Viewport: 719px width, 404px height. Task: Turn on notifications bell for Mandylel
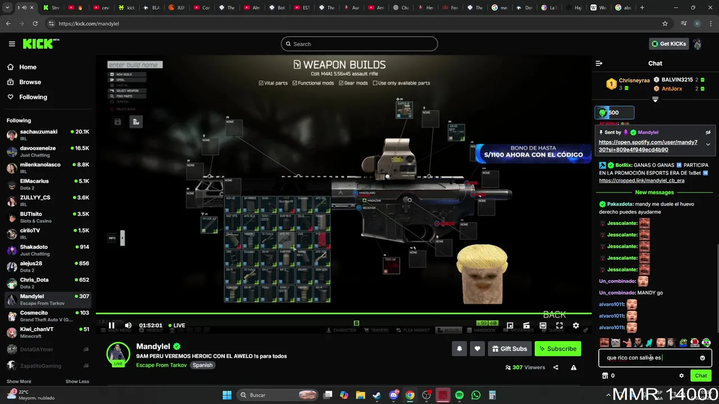click(x=459, y=349)
